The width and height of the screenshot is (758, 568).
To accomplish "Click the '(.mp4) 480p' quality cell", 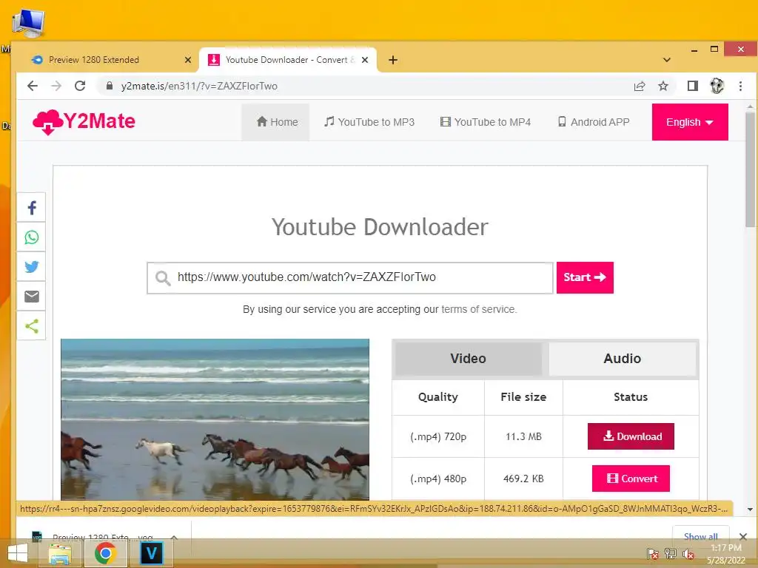I will point(438,479).
